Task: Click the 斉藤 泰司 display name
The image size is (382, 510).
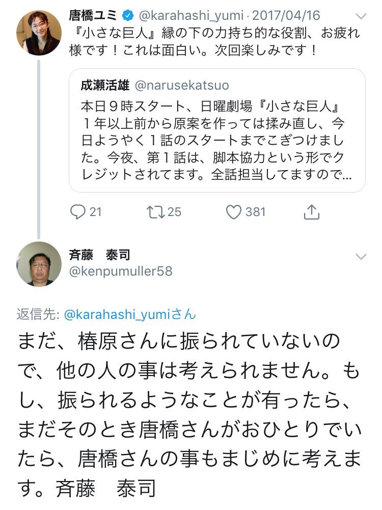Action: 99,255
